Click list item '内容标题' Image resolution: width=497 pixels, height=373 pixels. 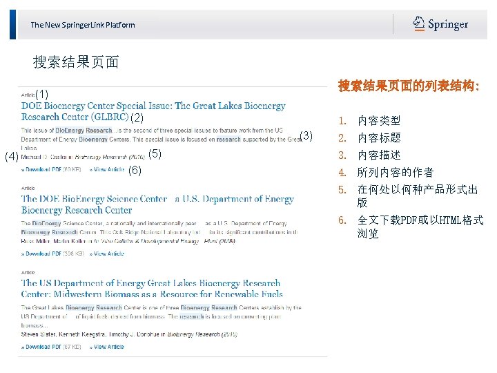pyautogui.click(x=379, y=138)
